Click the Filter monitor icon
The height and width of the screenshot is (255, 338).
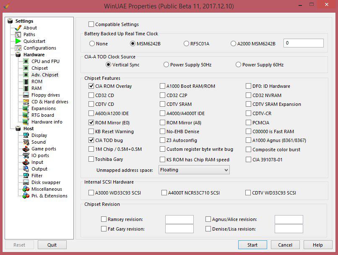coord(26,176)
